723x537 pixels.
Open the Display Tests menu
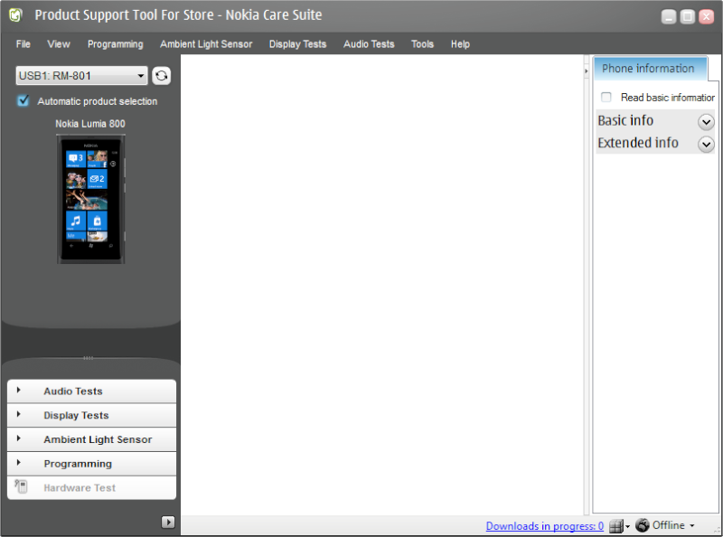pos(298,44)
